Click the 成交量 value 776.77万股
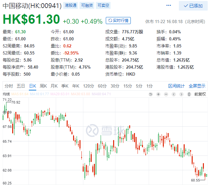Viewport: 209px width, 185px height. (132, 32)
